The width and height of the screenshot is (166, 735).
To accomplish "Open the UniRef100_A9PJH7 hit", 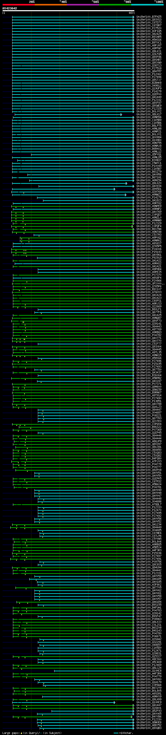I will [149, 45].
